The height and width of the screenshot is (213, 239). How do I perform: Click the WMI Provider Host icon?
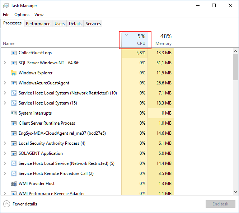14,184
